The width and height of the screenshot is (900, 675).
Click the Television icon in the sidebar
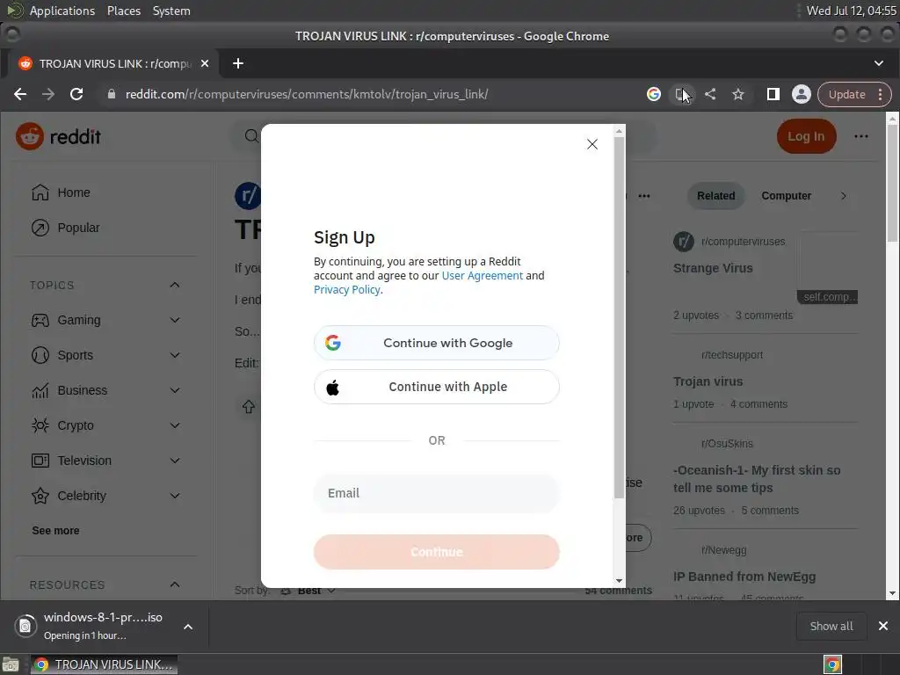pyautogui.click(x=40, y=461)
